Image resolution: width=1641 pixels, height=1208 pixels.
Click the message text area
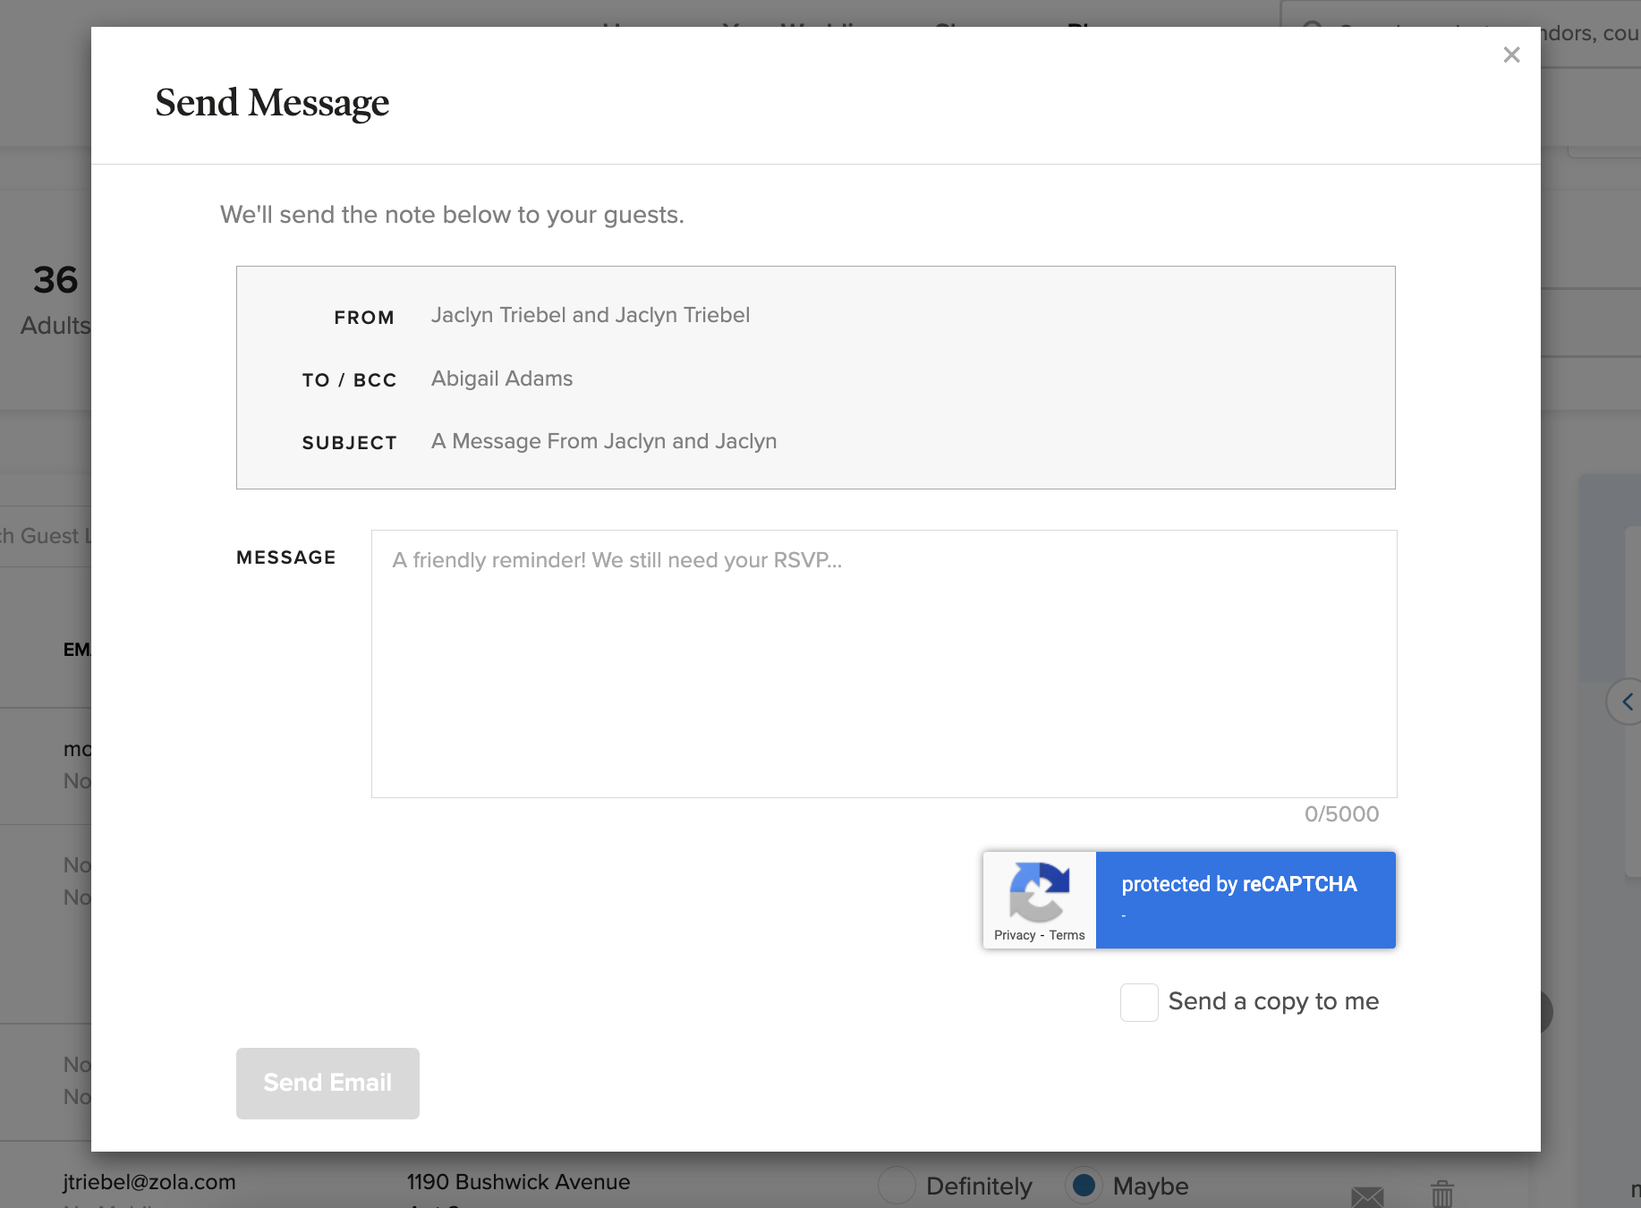[884, 664]
